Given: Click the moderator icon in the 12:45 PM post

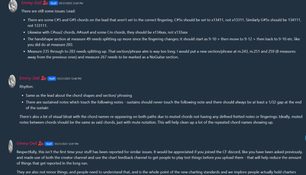Looking at the screenshot, I should (45, 3).
